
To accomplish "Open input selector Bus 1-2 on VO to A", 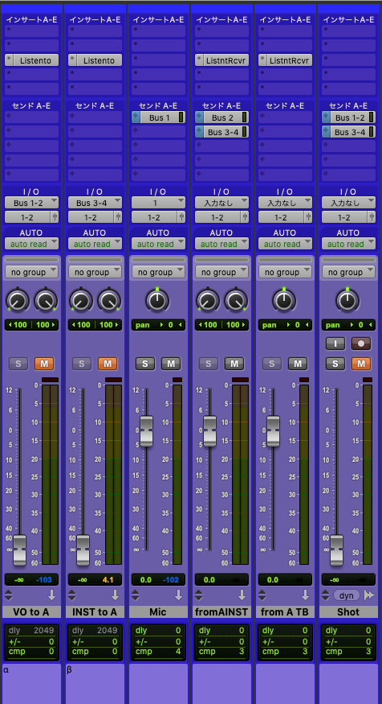I will (31, 203).
